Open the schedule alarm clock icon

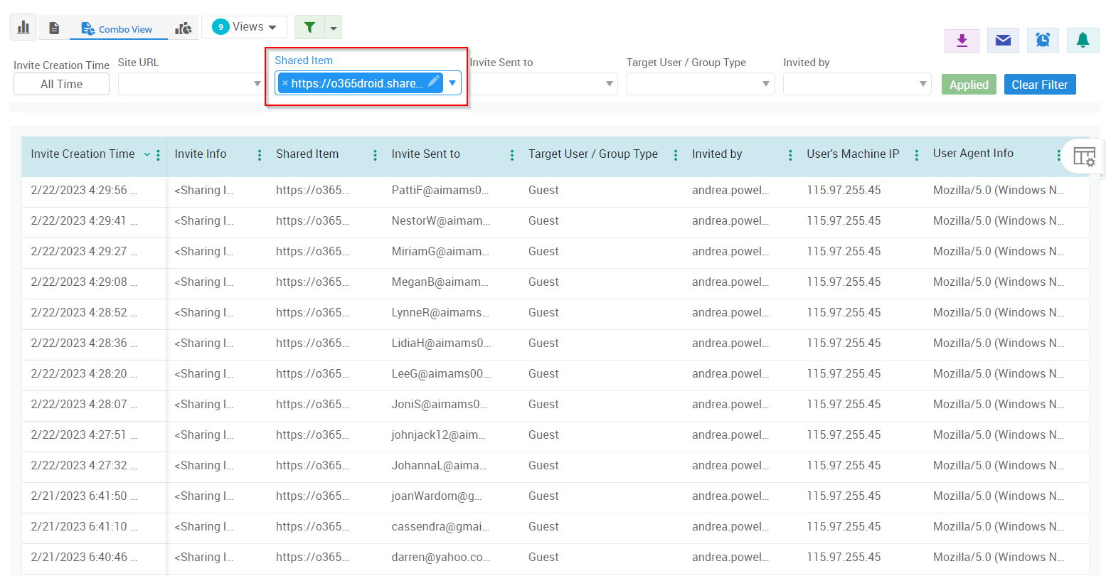coord(1043,41)
